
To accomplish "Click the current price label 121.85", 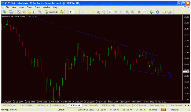I will (x=186, y=72).
